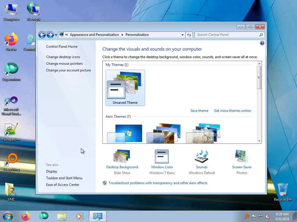Click the muted volume tray icon

click(x=268, y=217)
